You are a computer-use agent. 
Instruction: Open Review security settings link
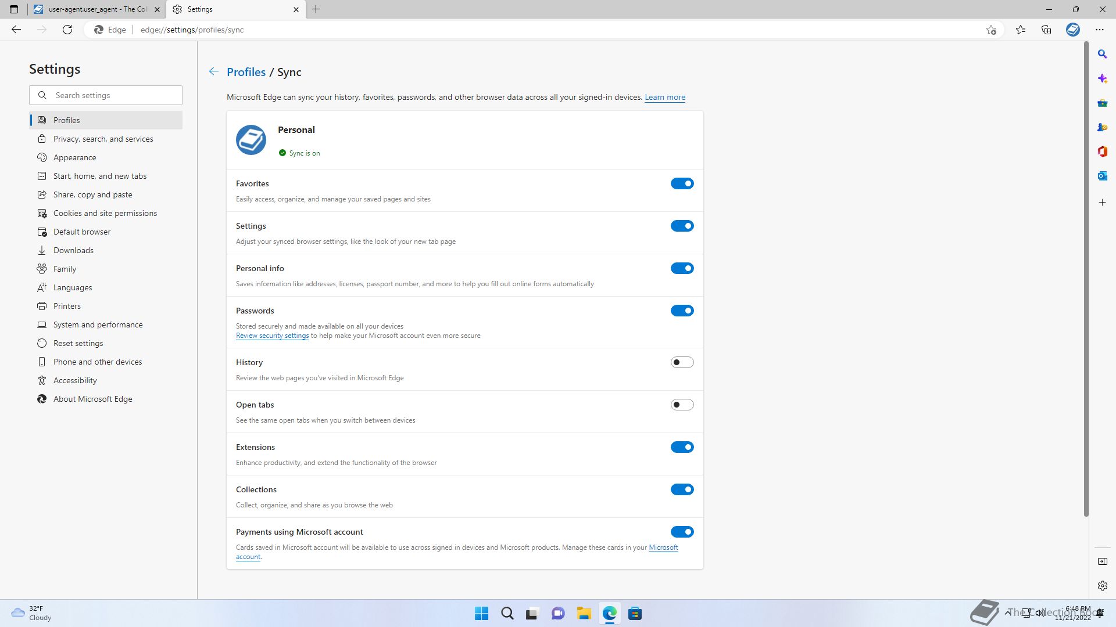coord(272,336)
